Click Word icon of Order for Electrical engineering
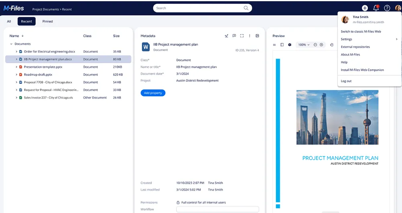 click(x=20, y=51)
